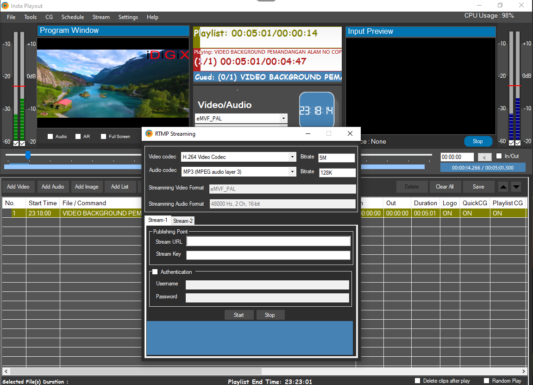
Task: Move playlist item up arrow
Action: click(503, 187)
